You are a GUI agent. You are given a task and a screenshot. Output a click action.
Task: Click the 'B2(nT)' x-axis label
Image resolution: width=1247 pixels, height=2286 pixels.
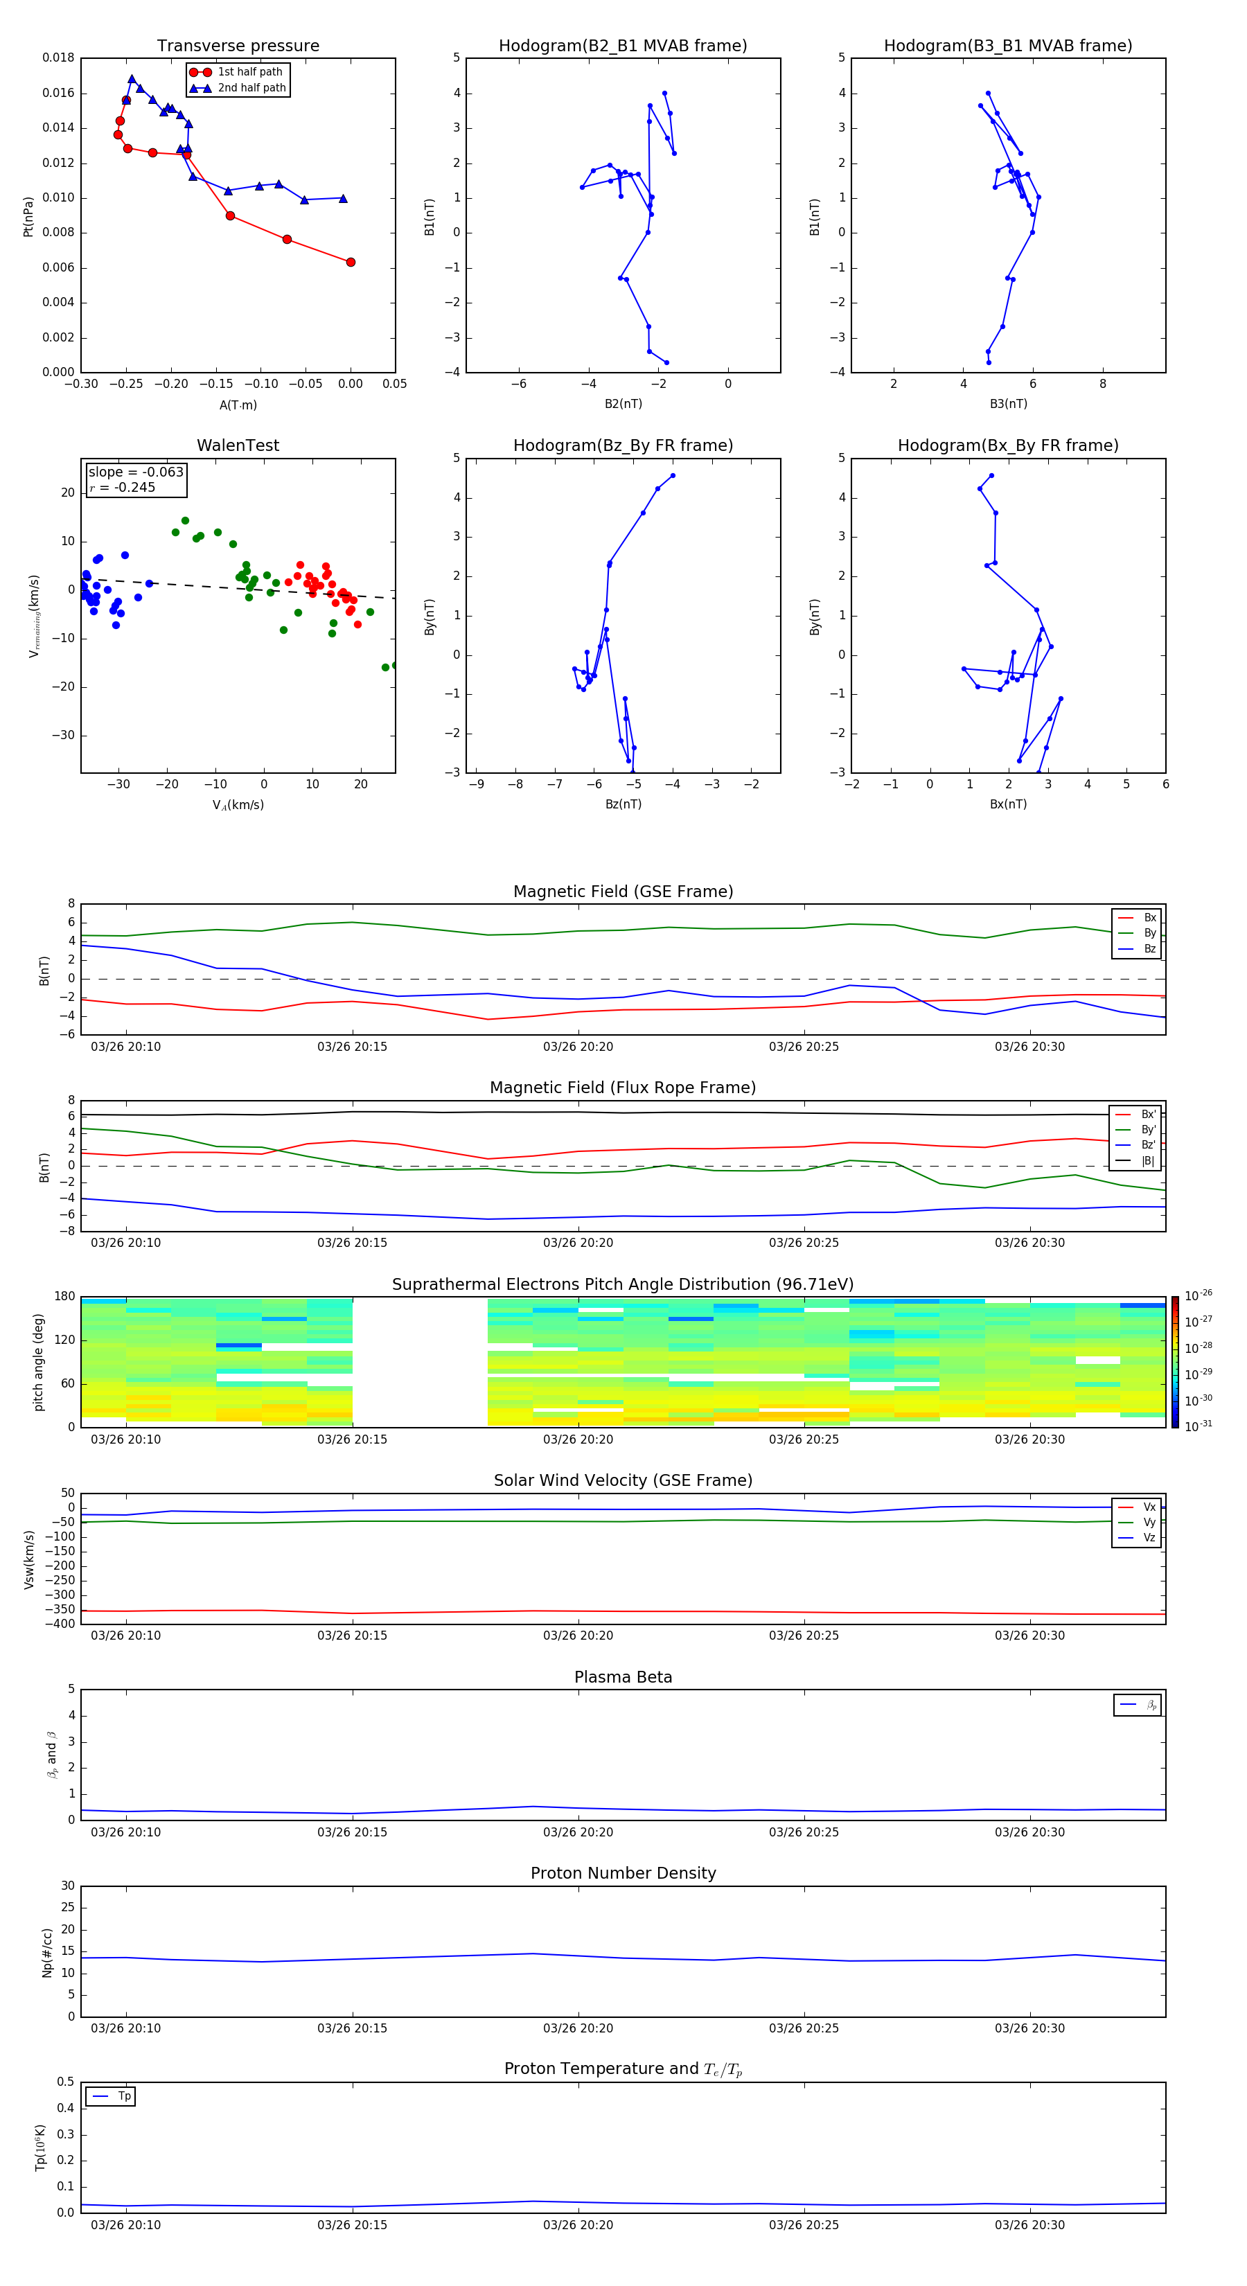click(x=623, y=404)
